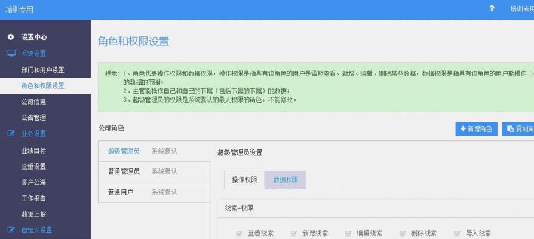The height and width of the screenshot is (239, 534).
Task: Click the 设置中心 gear icon
Action: [11, 37]
